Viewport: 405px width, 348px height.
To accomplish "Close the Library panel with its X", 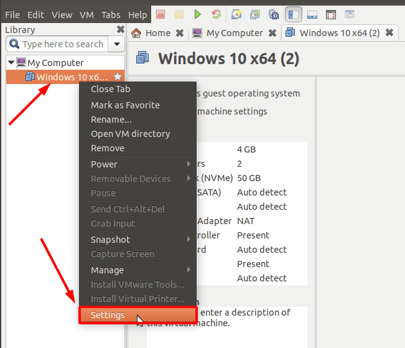I will pos(120,29).
